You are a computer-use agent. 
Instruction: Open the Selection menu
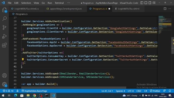pos(26,3)
